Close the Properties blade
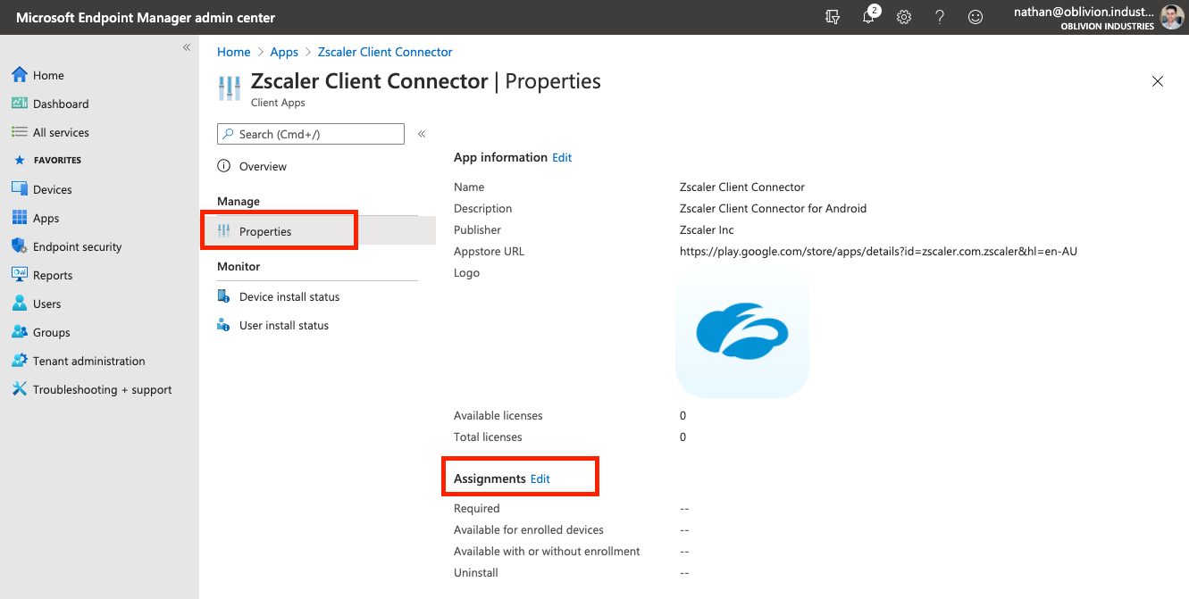 coord(1158,81)
